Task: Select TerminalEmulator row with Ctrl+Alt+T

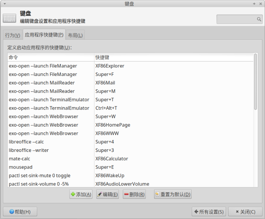Action: 130,108
